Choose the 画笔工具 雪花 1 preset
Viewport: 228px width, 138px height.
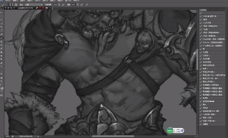pyautogui.click(x=212, y=82)
